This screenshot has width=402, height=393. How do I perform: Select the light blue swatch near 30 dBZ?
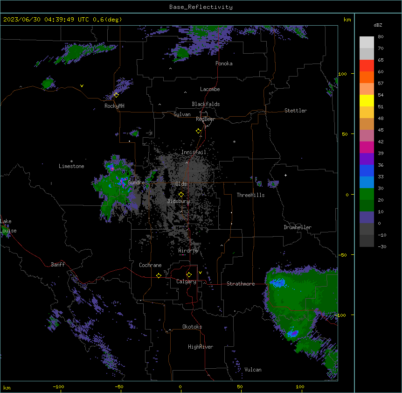tap(367, 182)
